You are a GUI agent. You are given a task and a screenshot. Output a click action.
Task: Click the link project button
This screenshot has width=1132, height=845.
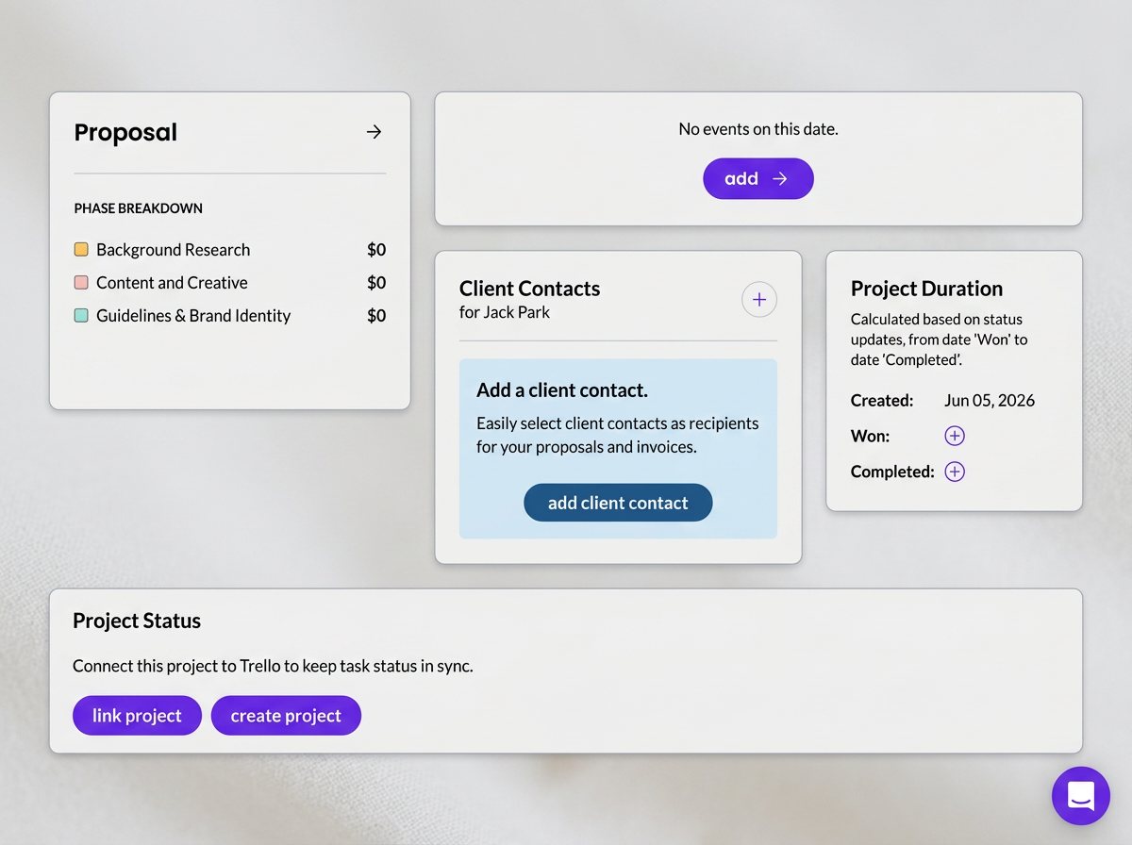point(137,716)
